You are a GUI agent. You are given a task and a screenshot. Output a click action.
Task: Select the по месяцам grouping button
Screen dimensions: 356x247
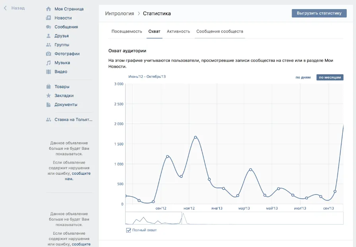point(330,77)
